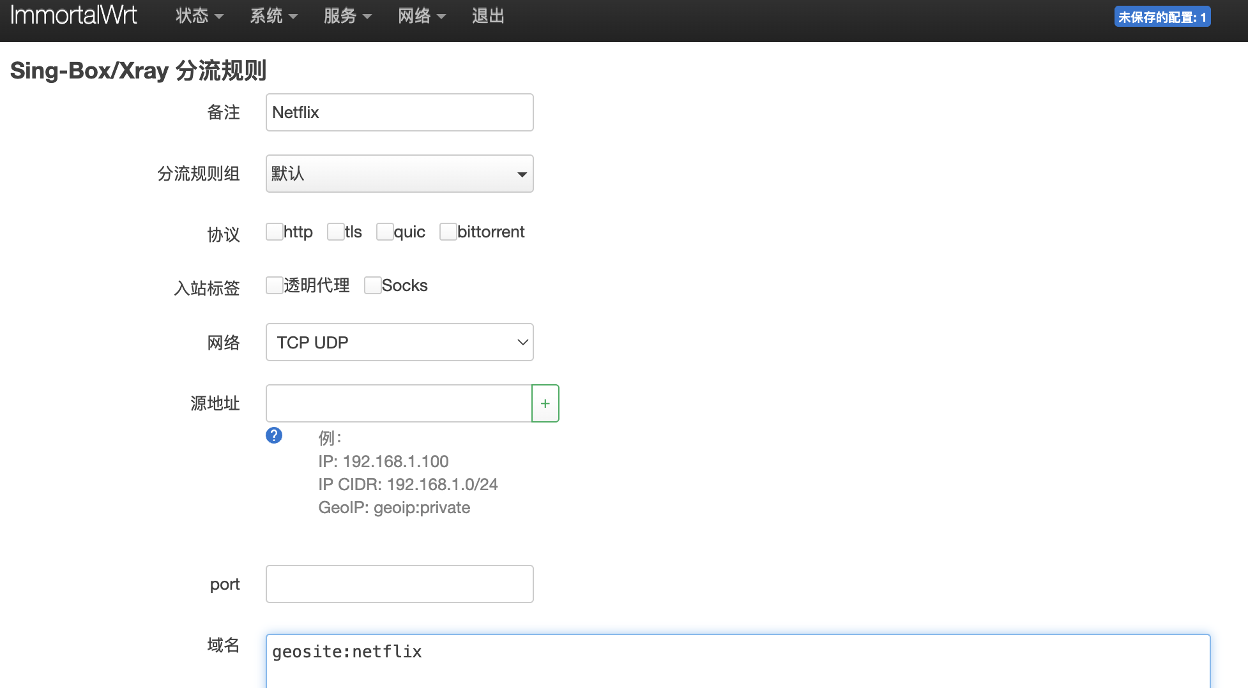Image resolution: width=1248 pixels, height=688 pixels.
Task: Open the 状态 menu
Action: tap(199, 16)
